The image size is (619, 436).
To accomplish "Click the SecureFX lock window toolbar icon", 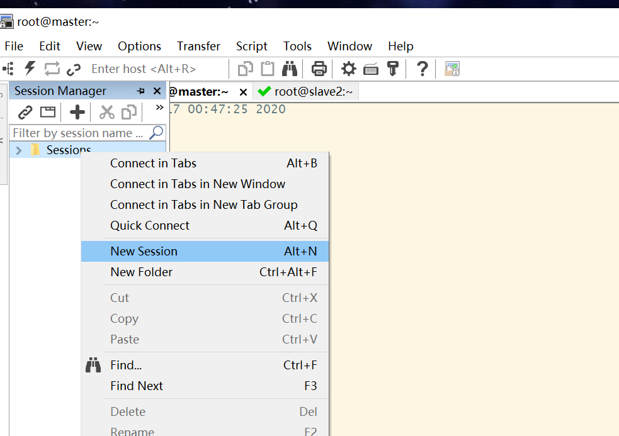I will 452,69.
